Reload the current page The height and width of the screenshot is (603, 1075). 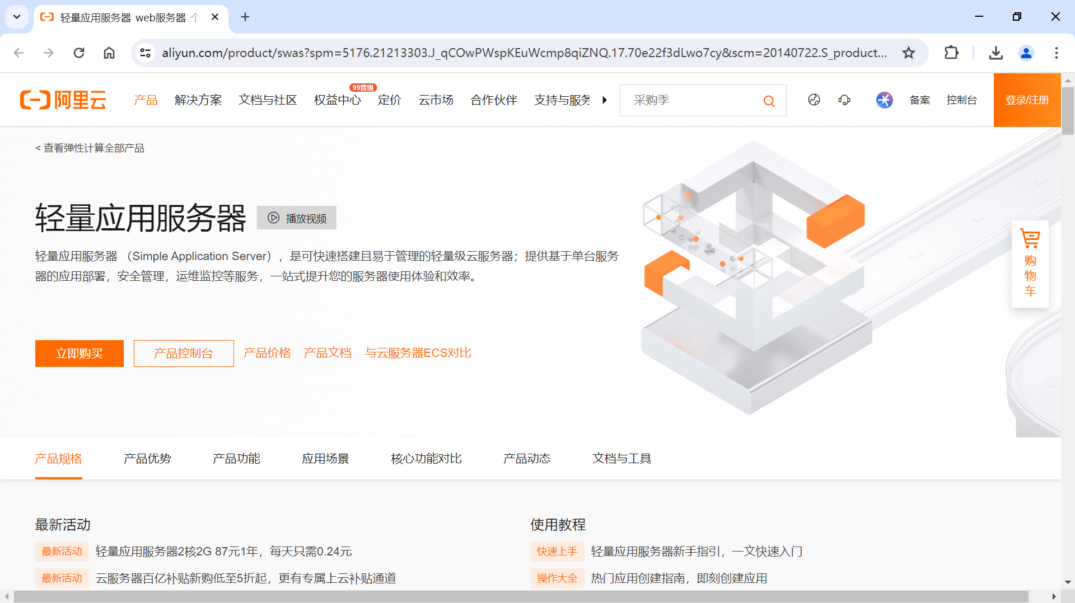point(79,53)
